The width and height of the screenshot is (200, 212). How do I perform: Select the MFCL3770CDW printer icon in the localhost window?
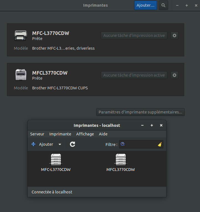121,160
